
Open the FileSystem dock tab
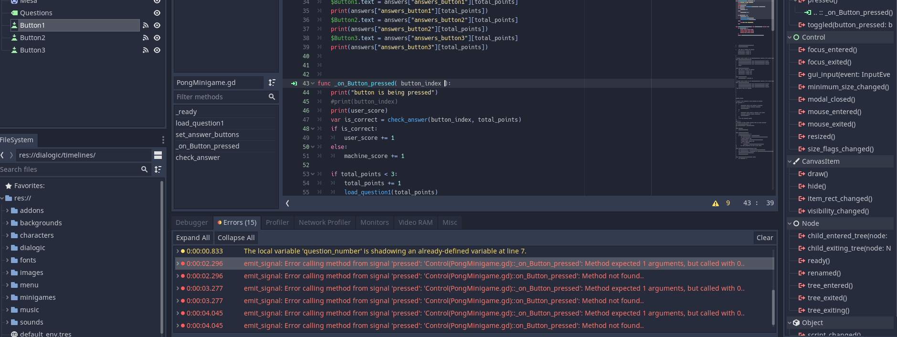17,140
